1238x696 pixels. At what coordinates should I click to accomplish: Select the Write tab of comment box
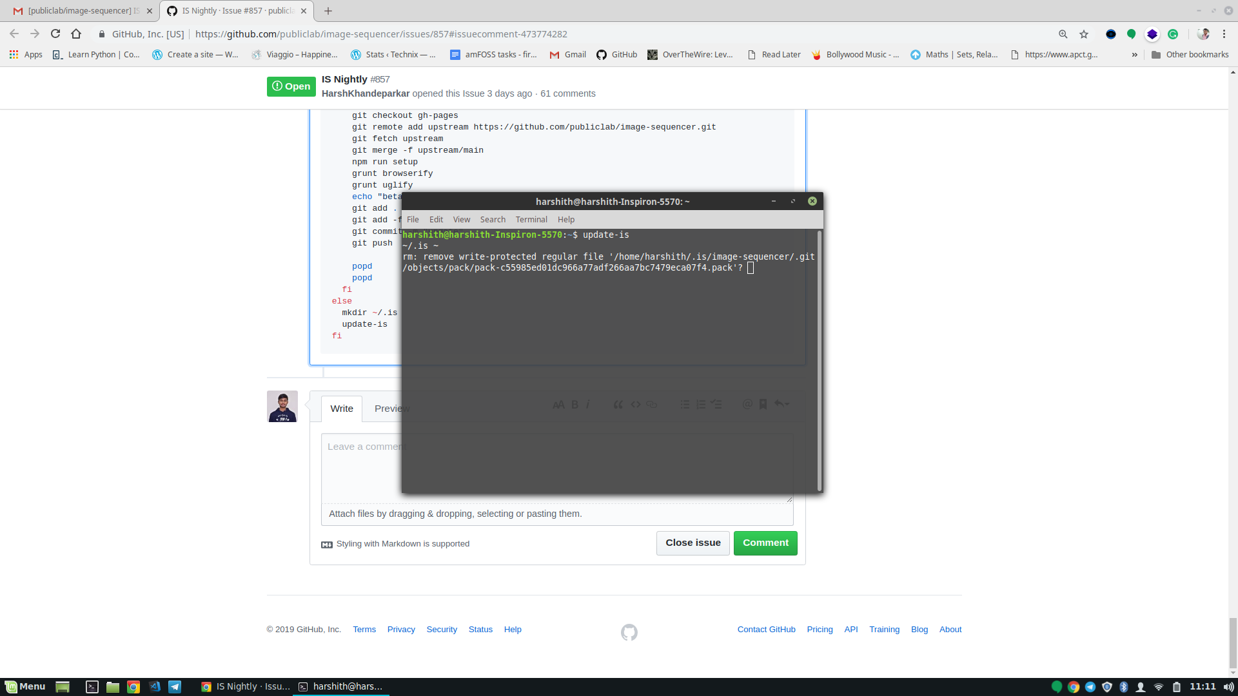(x=342, y=409)
